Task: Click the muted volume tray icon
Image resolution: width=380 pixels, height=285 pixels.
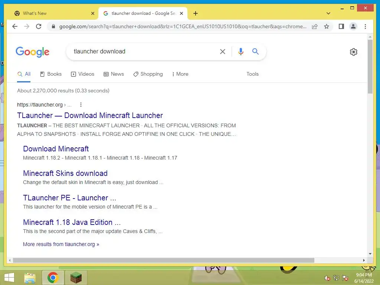Action: [327, 278]
